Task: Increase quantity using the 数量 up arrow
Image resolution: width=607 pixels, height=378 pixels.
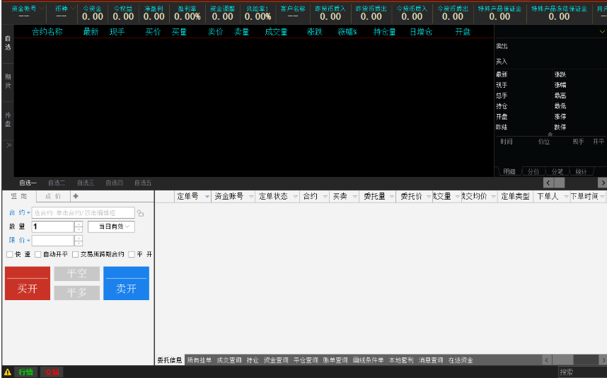Action: pyautogui.click(x=79, y=224)
